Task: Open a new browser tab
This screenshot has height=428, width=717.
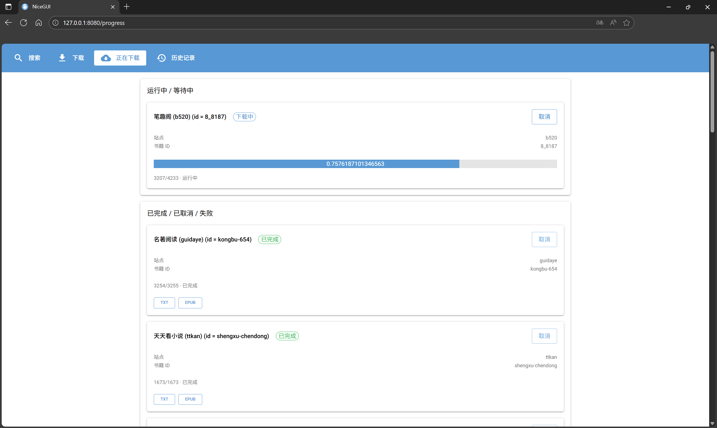Action: (x=126, y=7)
